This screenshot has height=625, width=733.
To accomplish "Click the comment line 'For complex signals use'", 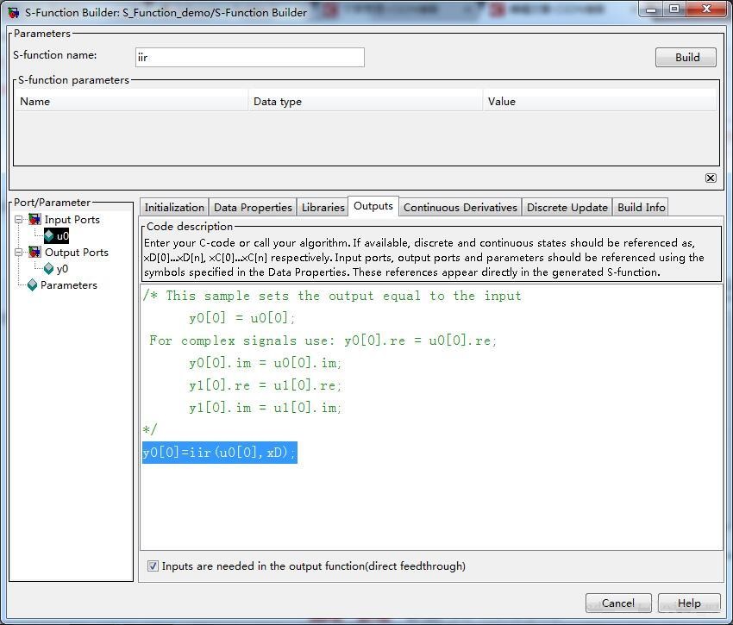I will pos(323,341).
